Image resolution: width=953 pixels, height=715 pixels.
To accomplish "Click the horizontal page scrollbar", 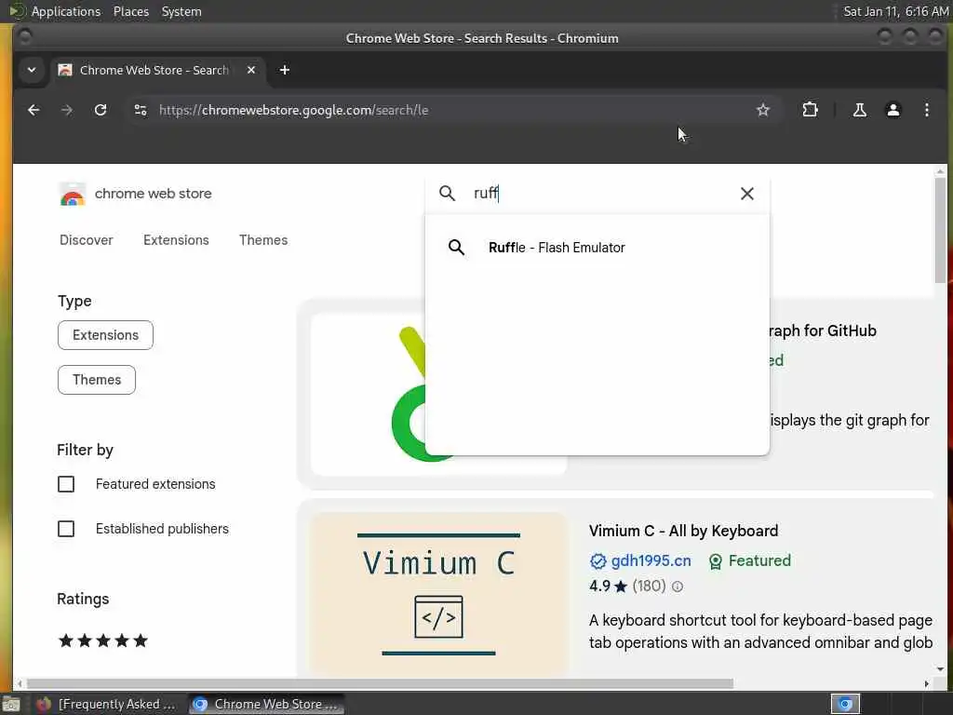I will coord(380,683).
